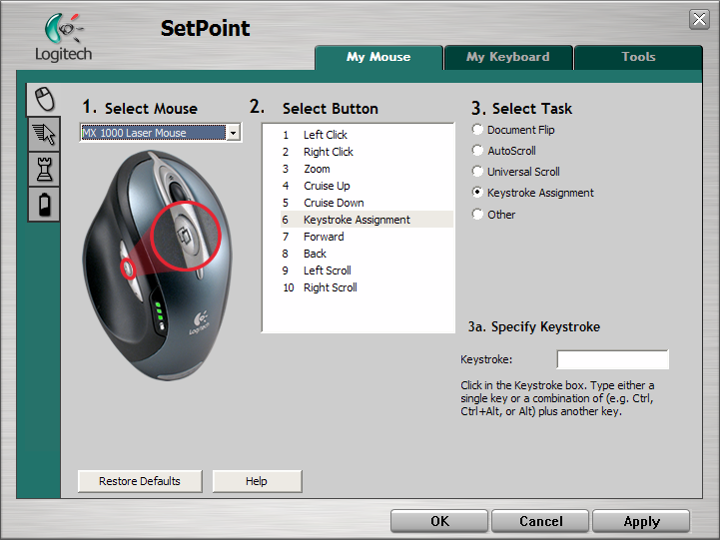This screenshot has width=720, height=540.
Task: Open the pointer movement settings icon
Action: [44, 134]
